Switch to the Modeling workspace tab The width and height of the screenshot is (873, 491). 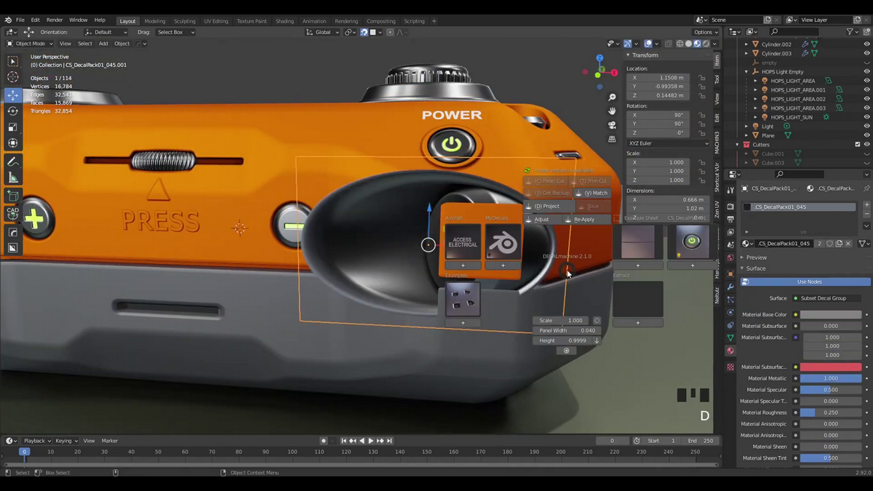[x=154, y=21]
